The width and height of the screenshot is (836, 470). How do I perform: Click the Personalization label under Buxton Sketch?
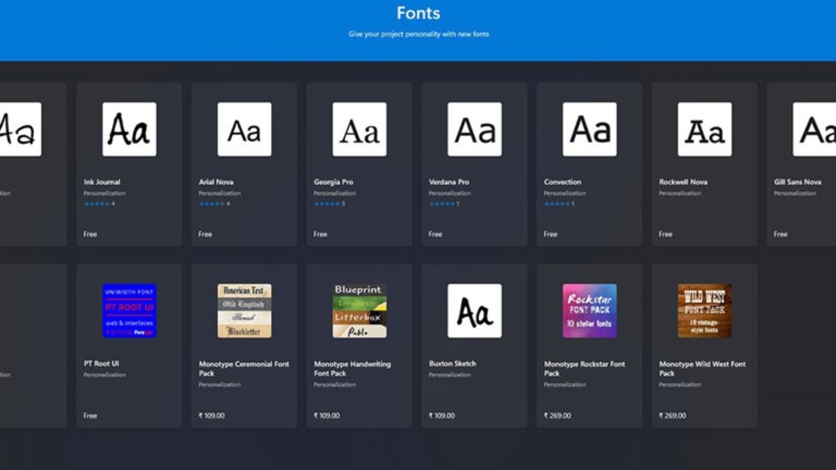[450, 375]
